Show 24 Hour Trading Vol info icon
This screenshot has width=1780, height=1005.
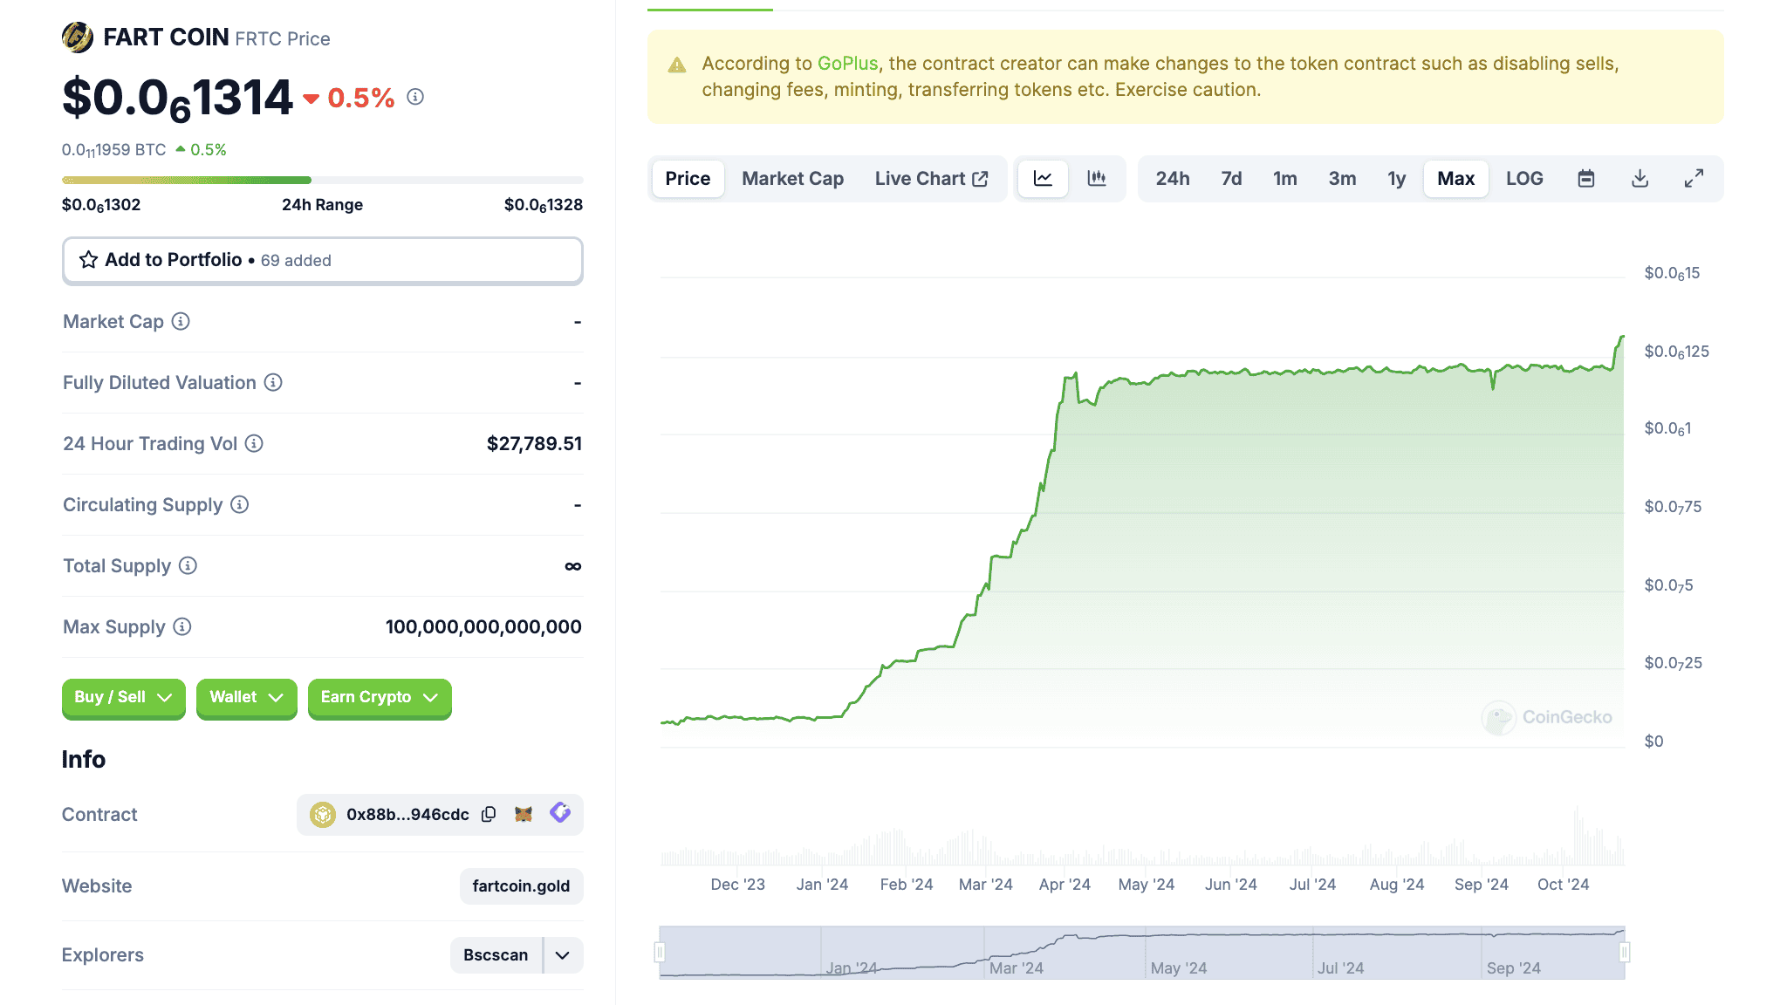click(x=254, y=444)
